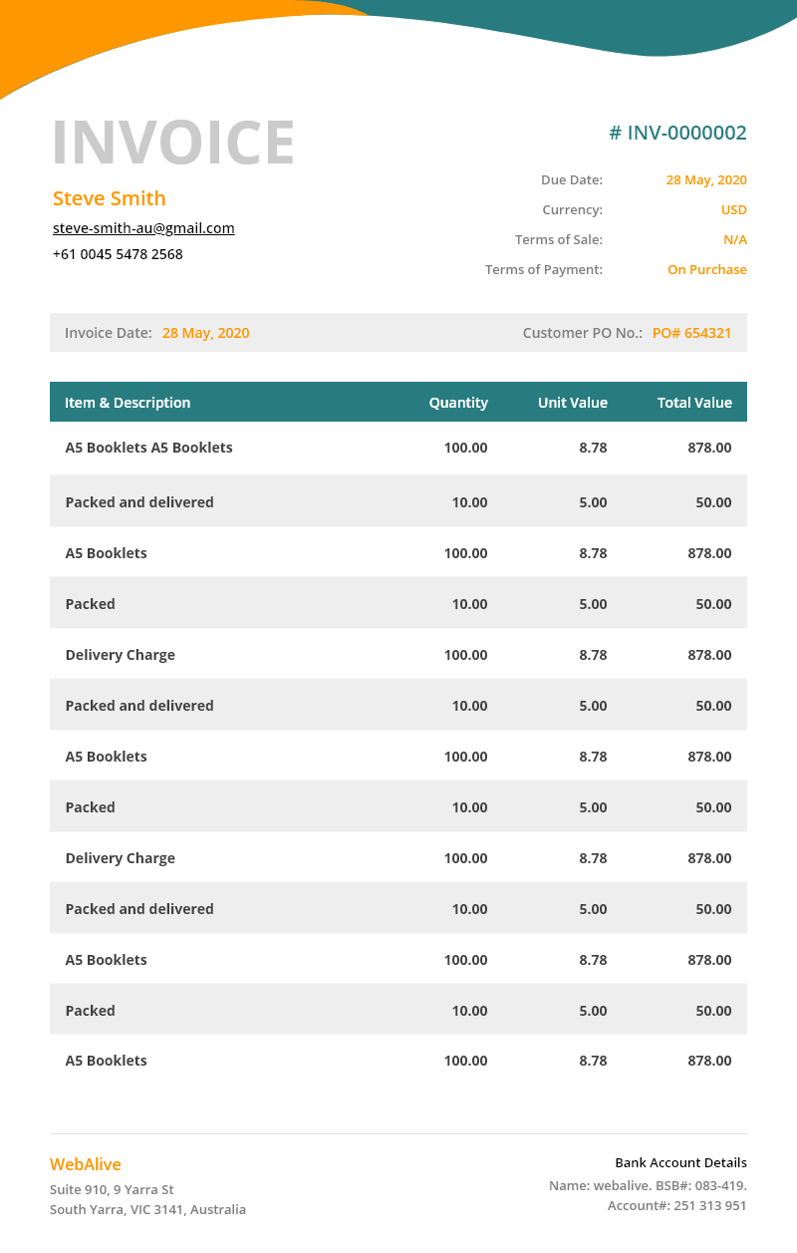
Task: Click the N/A Terms of Sale value
Action: (734, 240)
